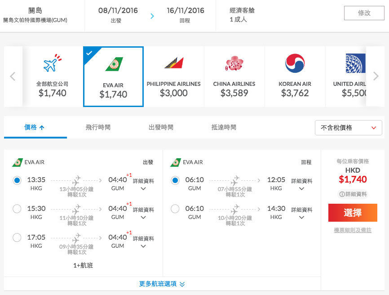Click the Philippine Airlines $3,000 price

click(174, 93)
